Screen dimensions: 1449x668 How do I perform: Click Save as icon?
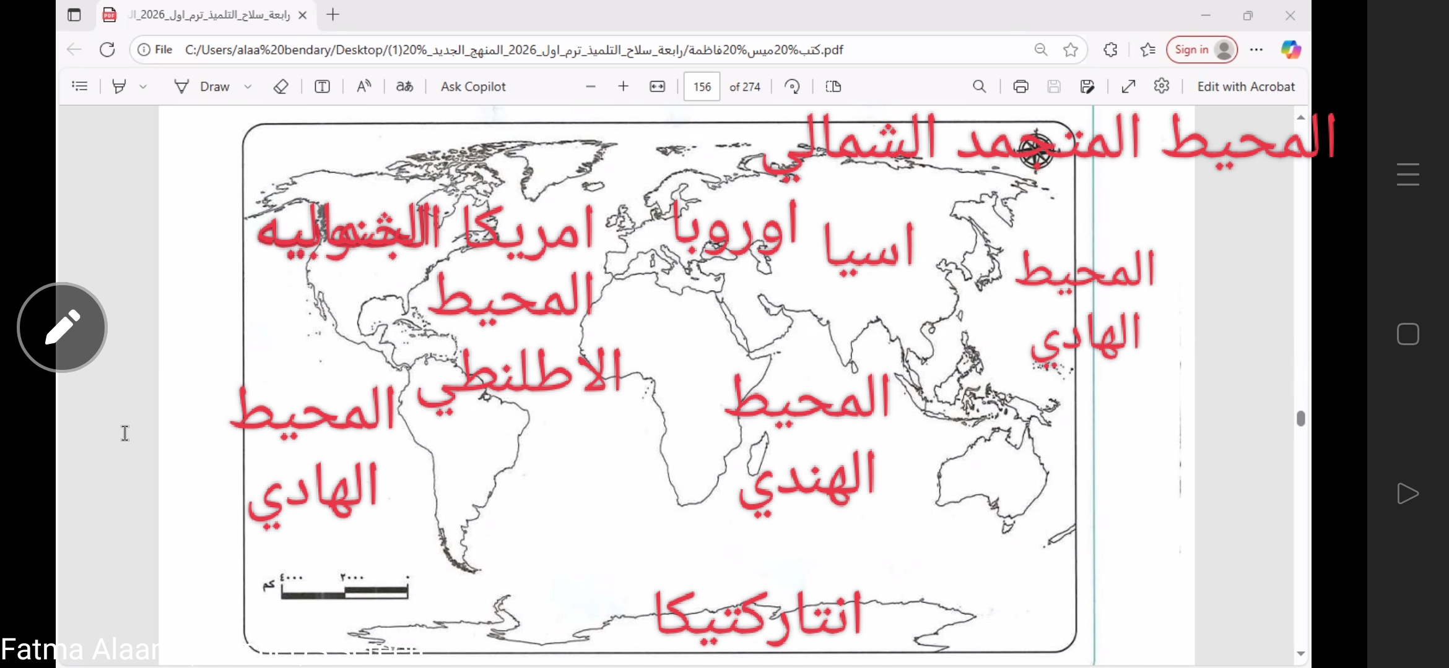pos(1087,87)
